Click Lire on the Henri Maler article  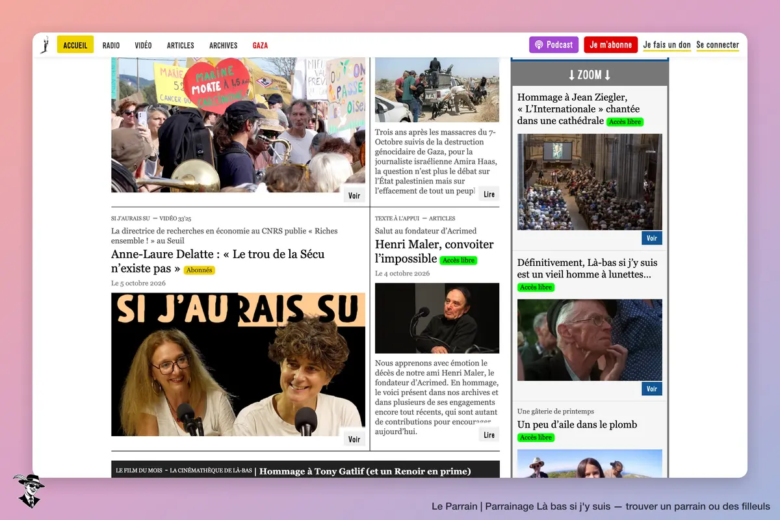pos(489,435)
